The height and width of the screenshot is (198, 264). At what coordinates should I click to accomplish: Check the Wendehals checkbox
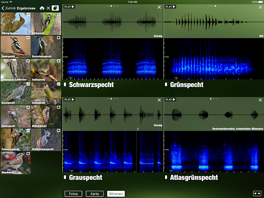[x=28, y=154]
